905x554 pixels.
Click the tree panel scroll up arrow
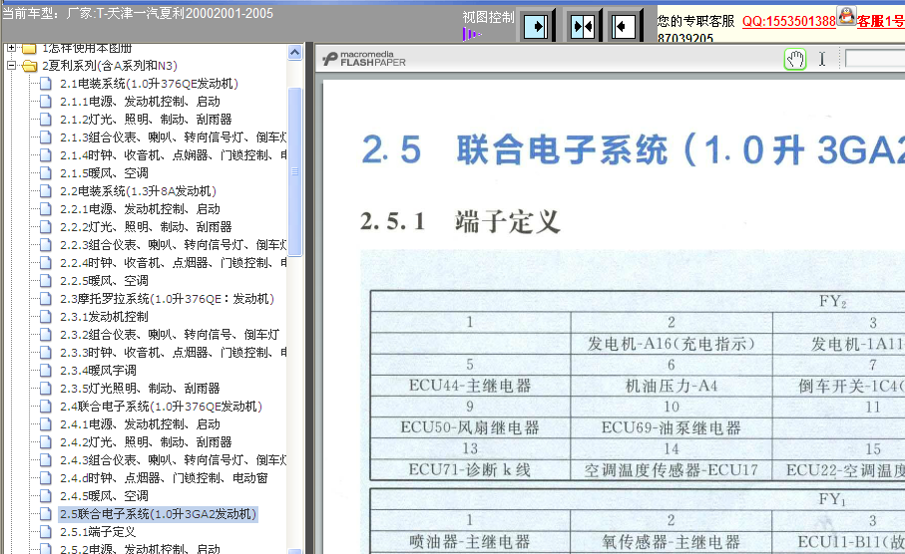294,53
